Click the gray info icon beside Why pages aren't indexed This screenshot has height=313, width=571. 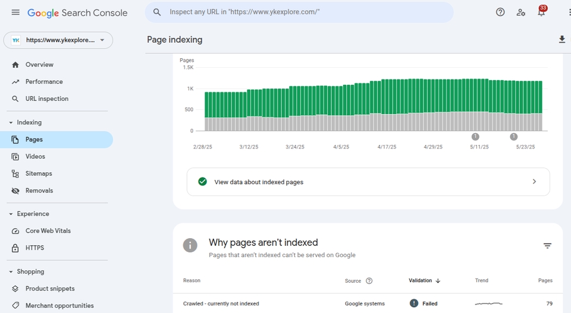tap(190, 245)
